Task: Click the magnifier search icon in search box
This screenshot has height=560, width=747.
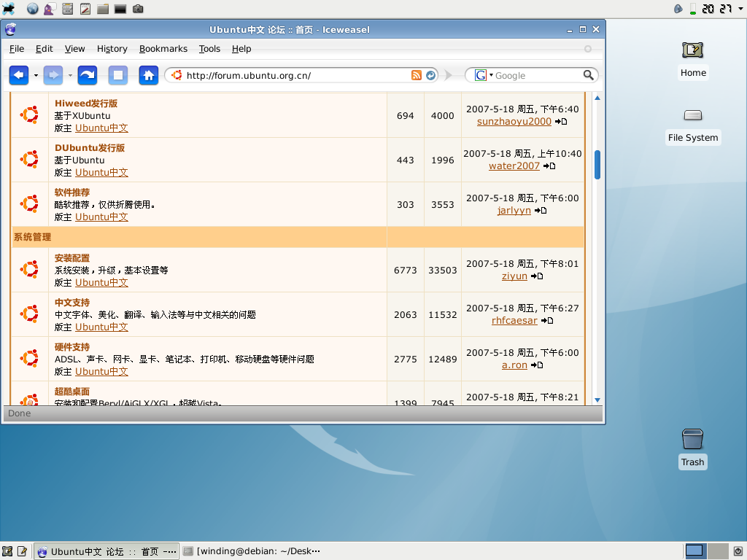Action: [589, 75]
